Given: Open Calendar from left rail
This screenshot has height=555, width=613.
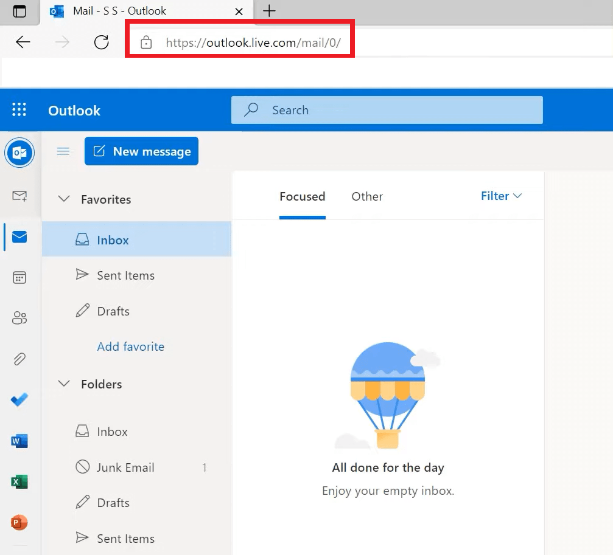Looking at the screenshot, I should (x=19, y=277).
